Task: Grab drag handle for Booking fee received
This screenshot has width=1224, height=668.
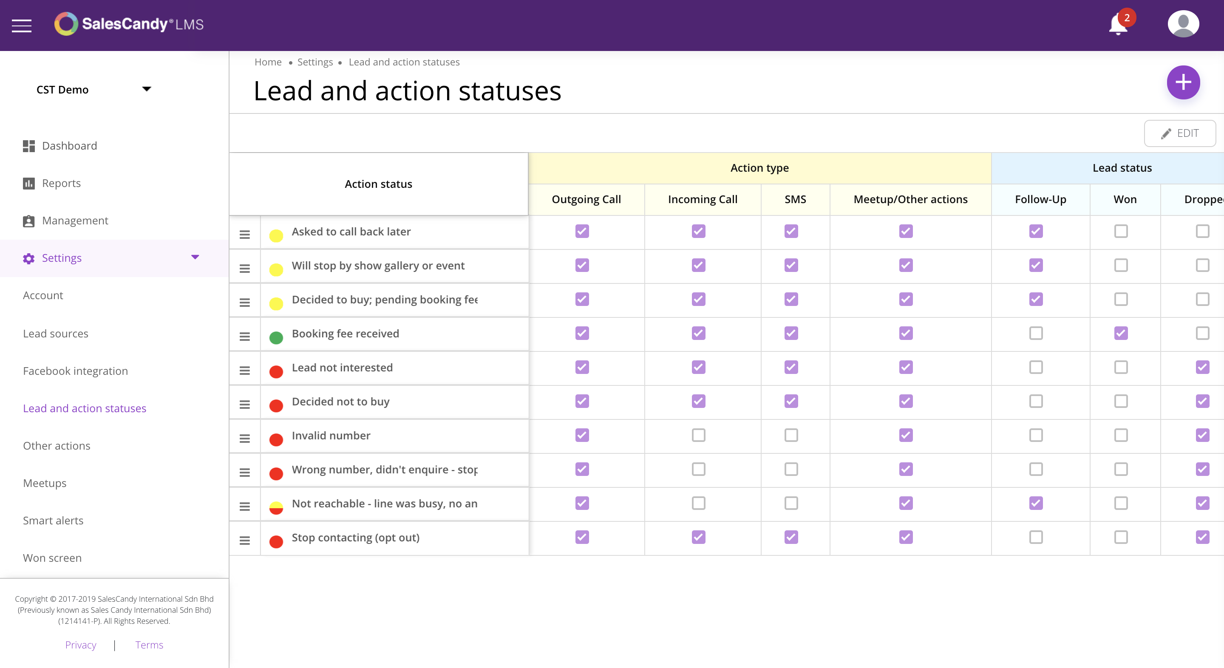Action: point(245,337)
